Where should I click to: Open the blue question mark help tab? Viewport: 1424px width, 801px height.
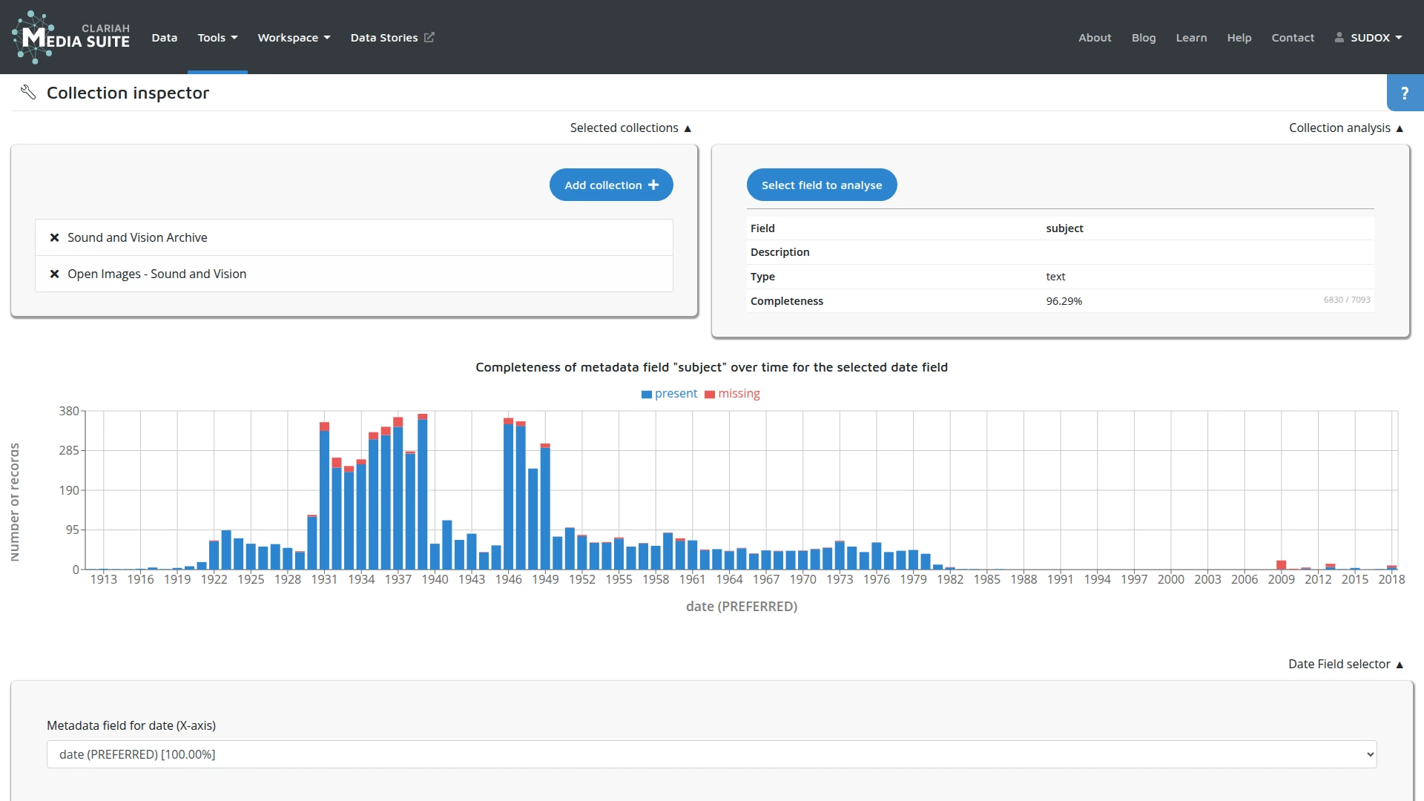(1404, 93)
